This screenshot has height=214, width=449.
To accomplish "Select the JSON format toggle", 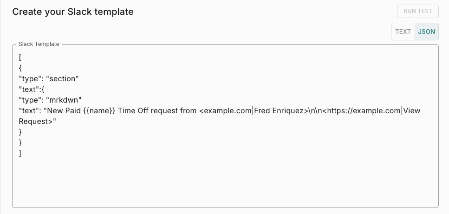I will pyautogui.click(x=426, y=32).
